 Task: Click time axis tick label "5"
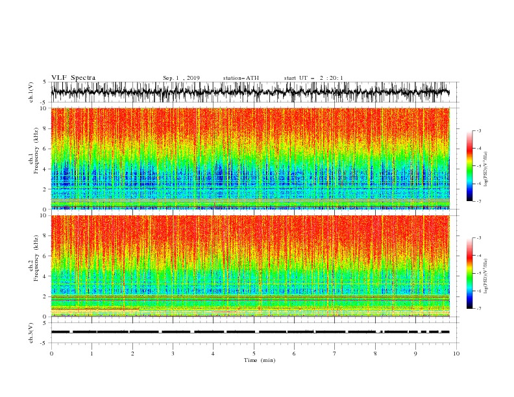[x=254, y=354]
